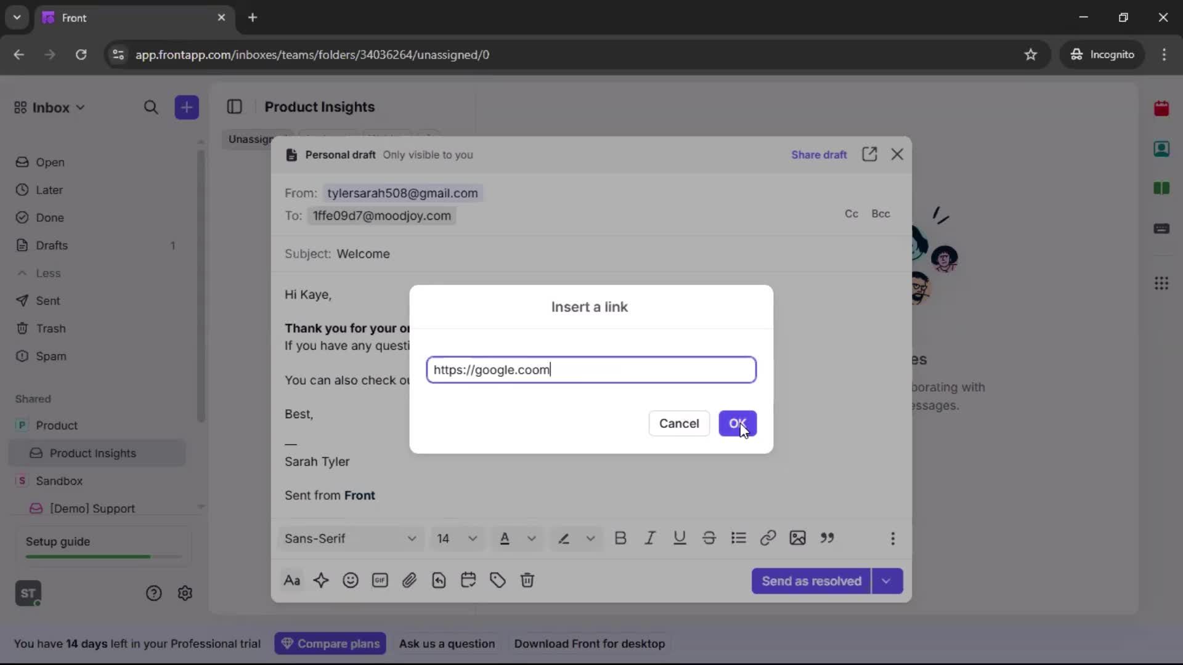The width and height of the screenshot is (1183, 665).
Task: Insert a message template
Action: [x=439, y=581]
